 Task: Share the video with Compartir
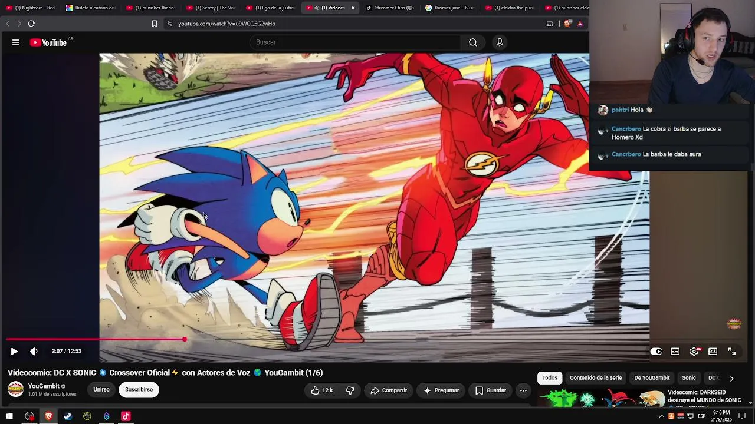pyautogui.click(x=389, y=390)
